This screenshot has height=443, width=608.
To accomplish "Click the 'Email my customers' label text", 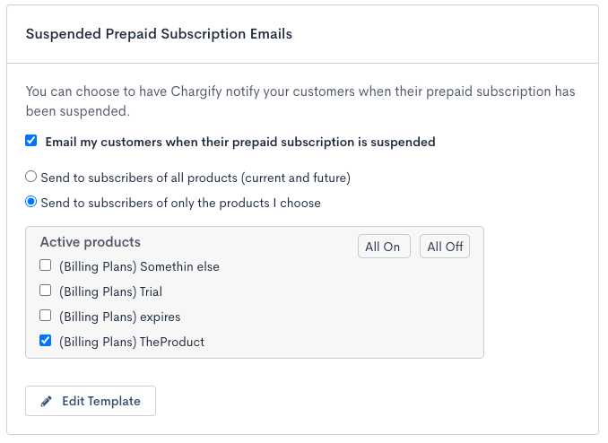I will point(239,142).
